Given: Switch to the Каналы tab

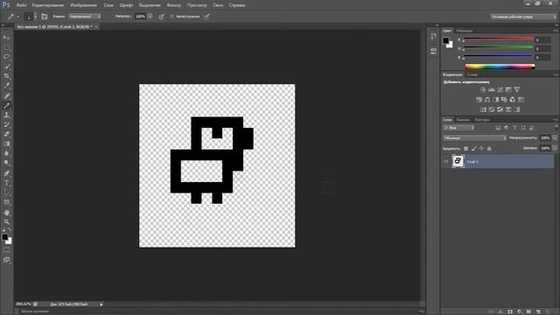Looking at the screenshot, I should (463, 120).
